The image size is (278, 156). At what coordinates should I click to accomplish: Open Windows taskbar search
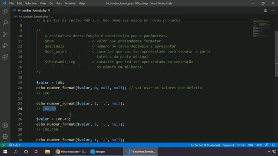[x=16, y=152]
